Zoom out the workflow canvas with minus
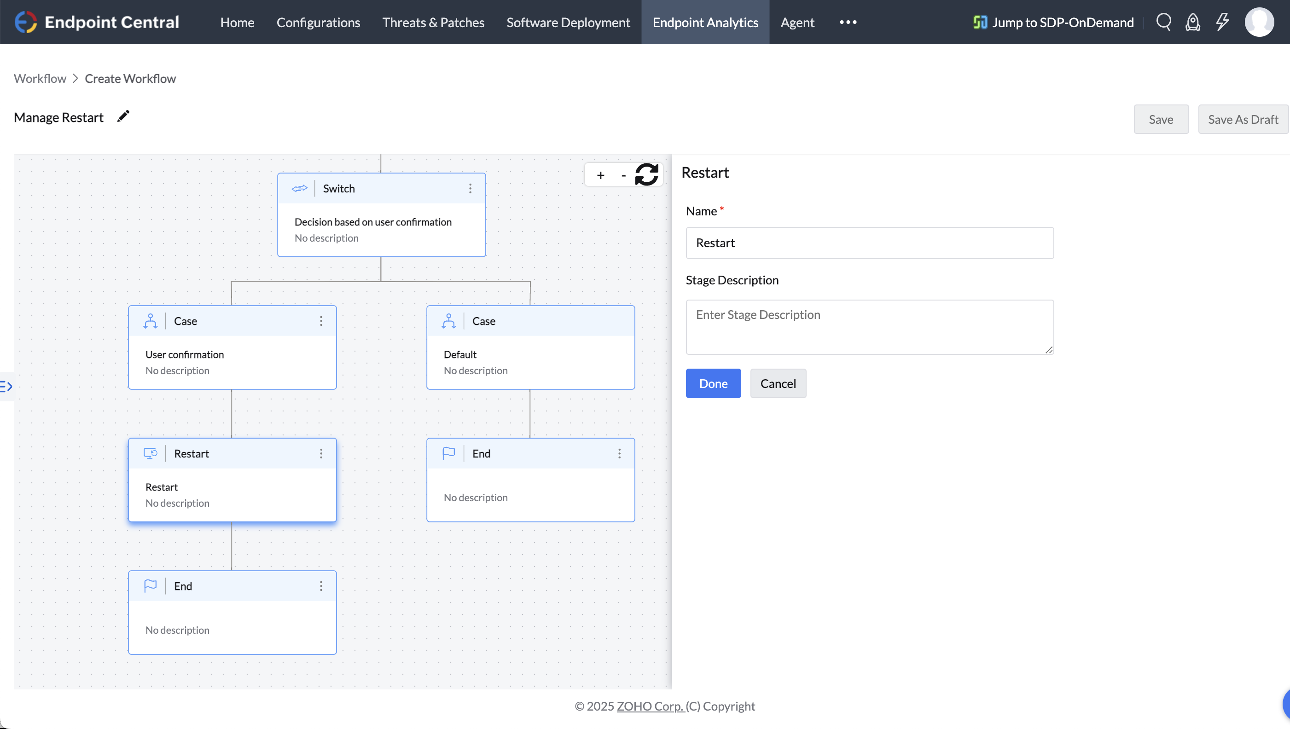Viewport: 1290px width, 729px height. (x=623, y=175)
